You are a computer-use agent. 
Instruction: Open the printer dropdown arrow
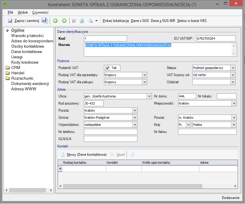(x=96, y=21)
